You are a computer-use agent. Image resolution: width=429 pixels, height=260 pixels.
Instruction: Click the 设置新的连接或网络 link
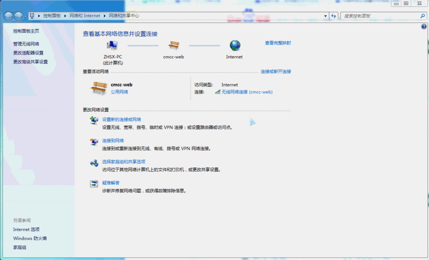tap(122, 120)
